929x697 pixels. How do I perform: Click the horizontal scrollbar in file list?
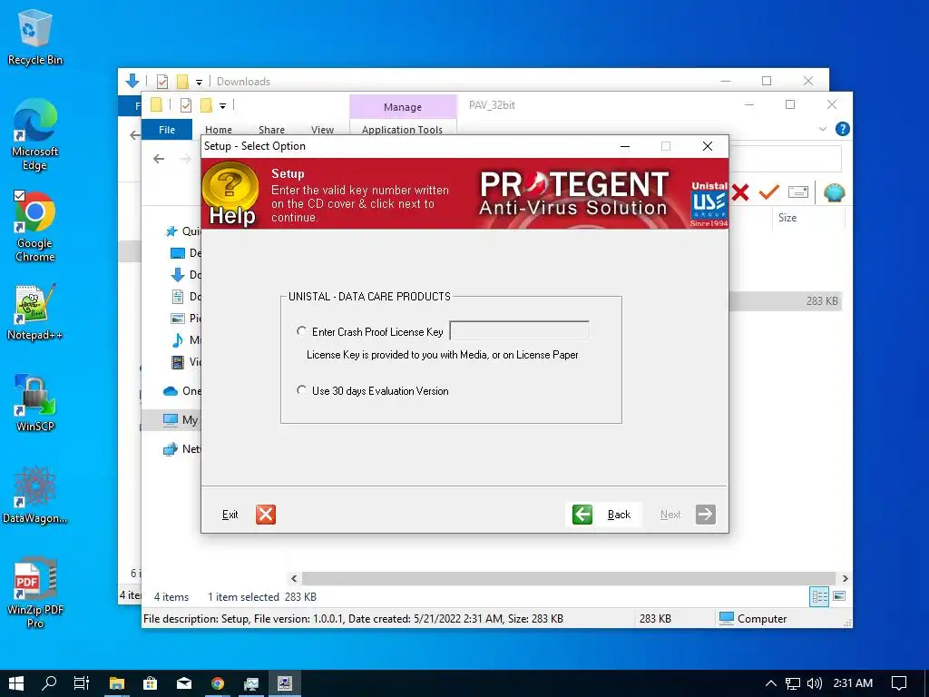pyautogui.click(x=568, y=578)
